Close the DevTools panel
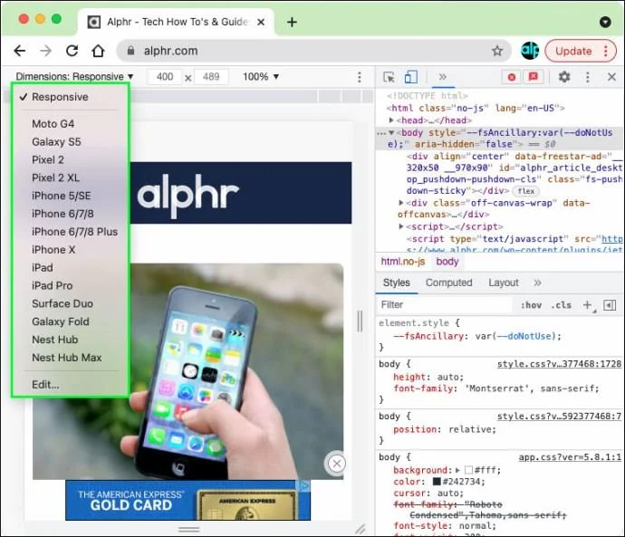Image resolution: width=625 pixels, height=537 pixels. point(611,77)
